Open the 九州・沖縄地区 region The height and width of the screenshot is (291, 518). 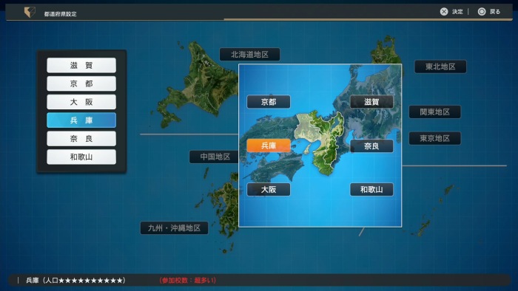[174, 228]
